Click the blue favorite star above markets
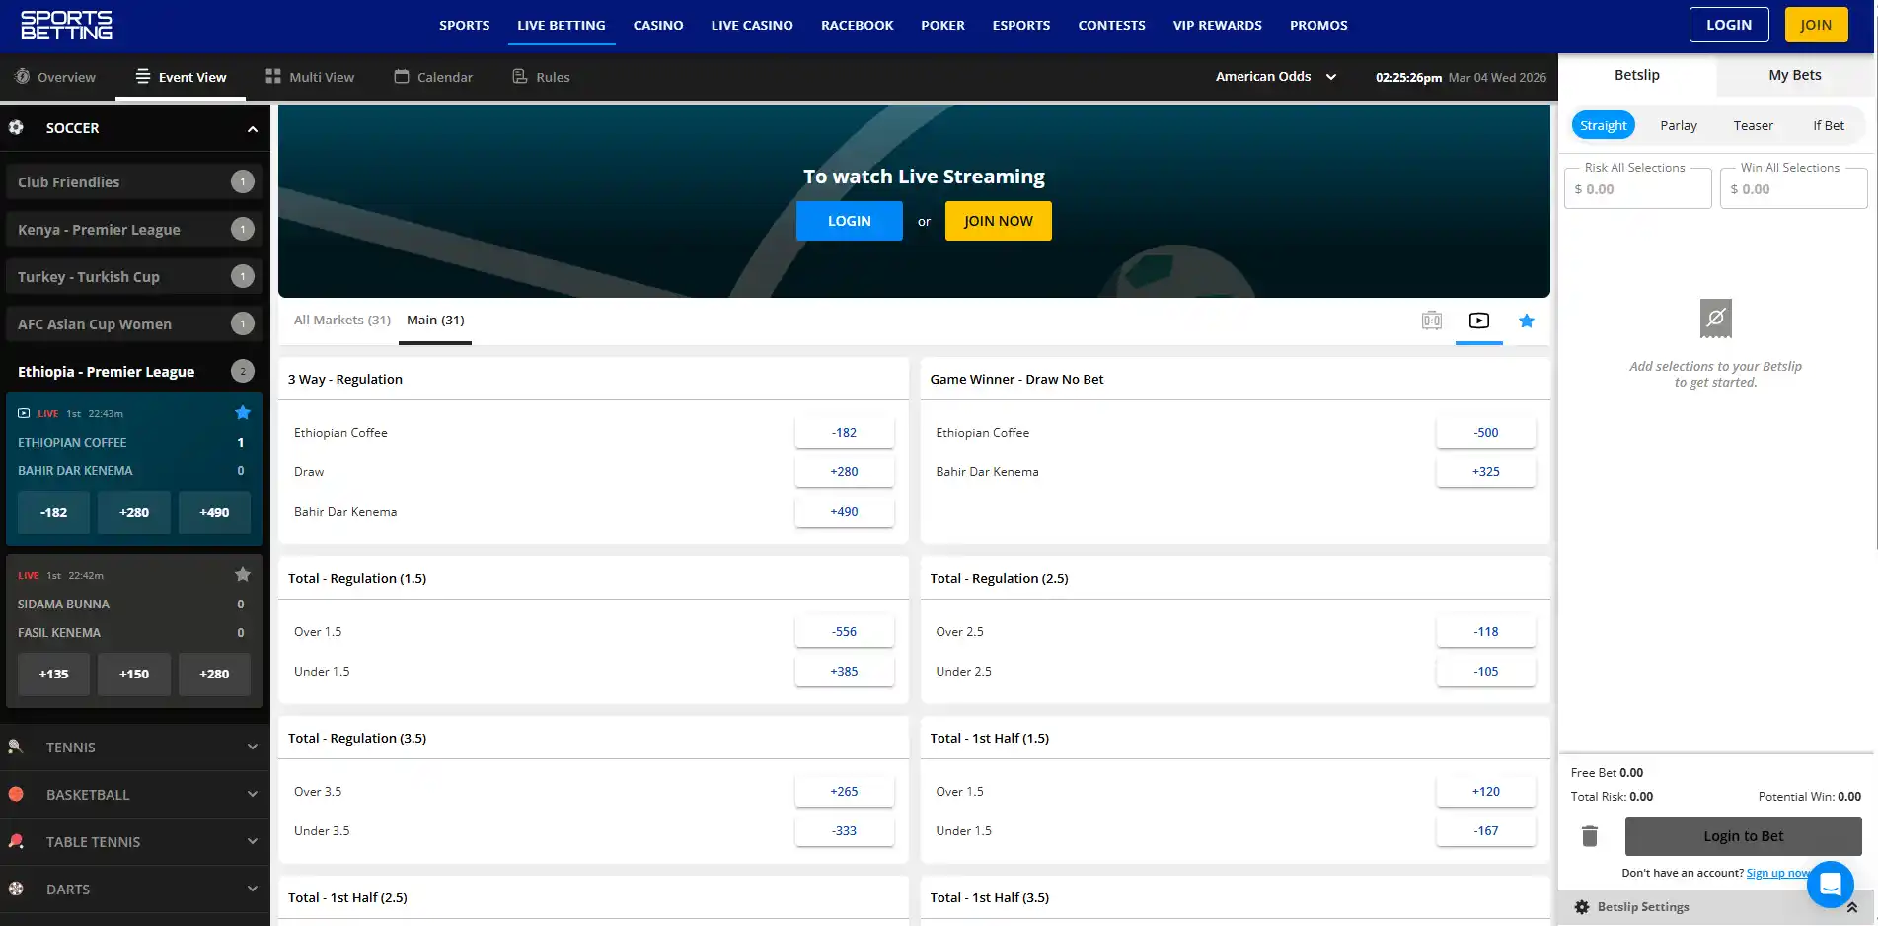 click(x=1526, y=321)
